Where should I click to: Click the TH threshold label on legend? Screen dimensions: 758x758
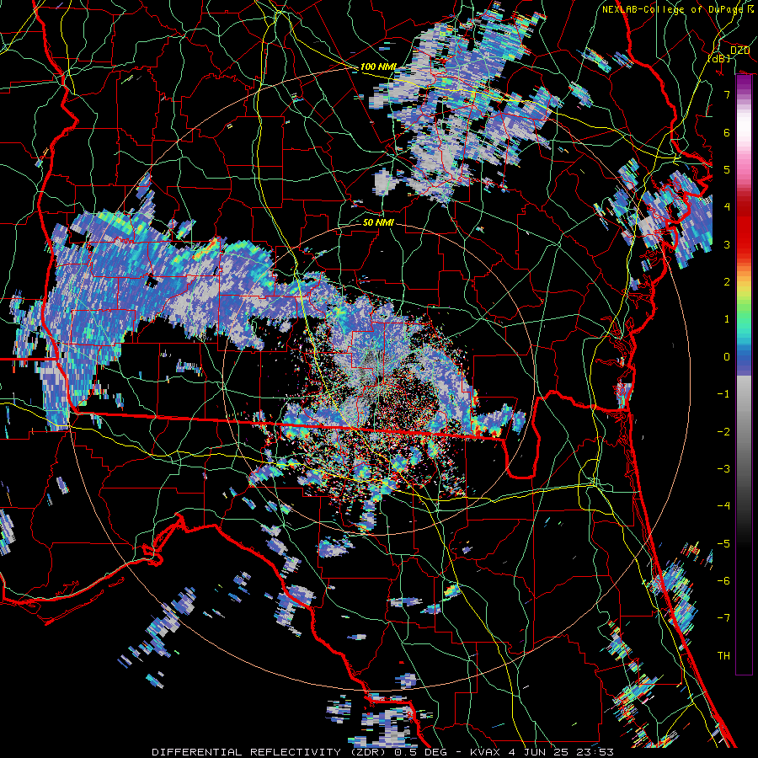click(x=723, y=656)
